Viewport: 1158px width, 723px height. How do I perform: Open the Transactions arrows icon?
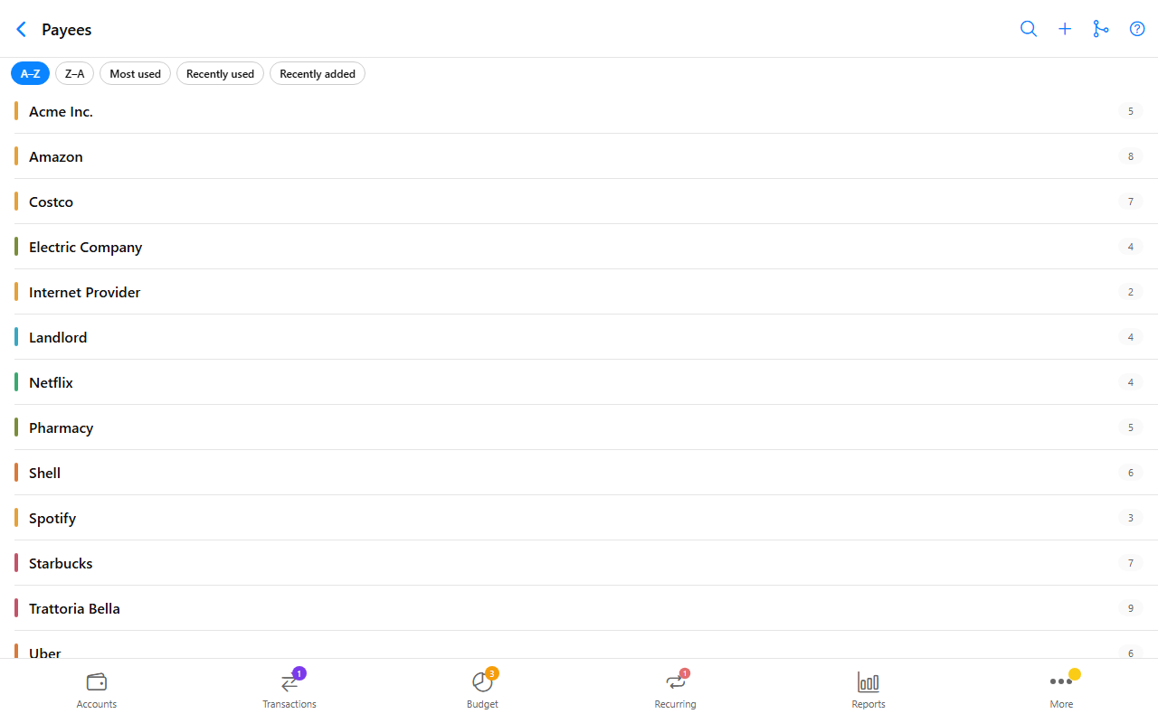(x=289, y=682)
